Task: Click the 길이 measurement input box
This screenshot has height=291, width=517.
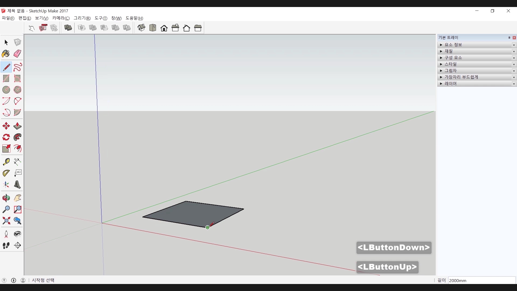Action: 481,280
